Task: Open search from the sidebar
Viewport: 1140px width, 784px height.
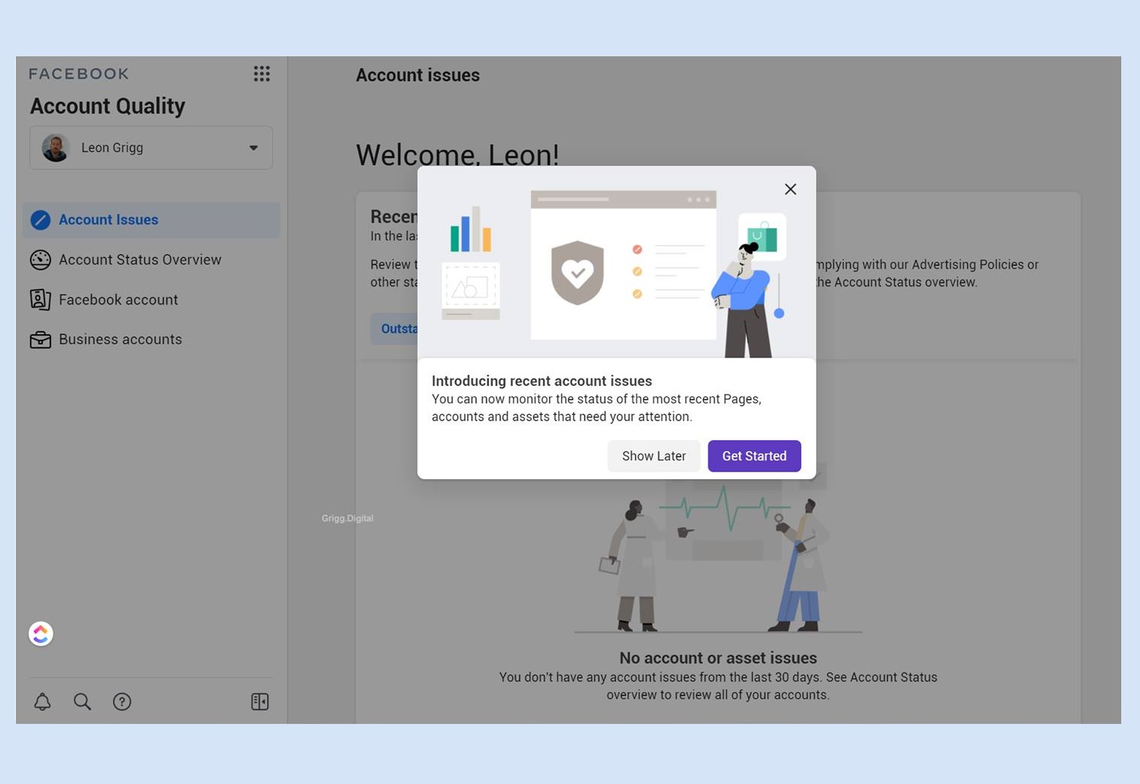Action: (82, 701)
